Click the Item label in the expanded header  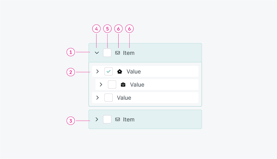(129, 53)
